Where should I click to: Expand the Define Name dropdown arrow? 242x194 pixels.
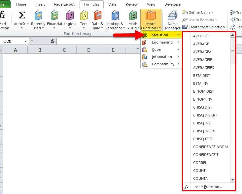click(213, 12)
